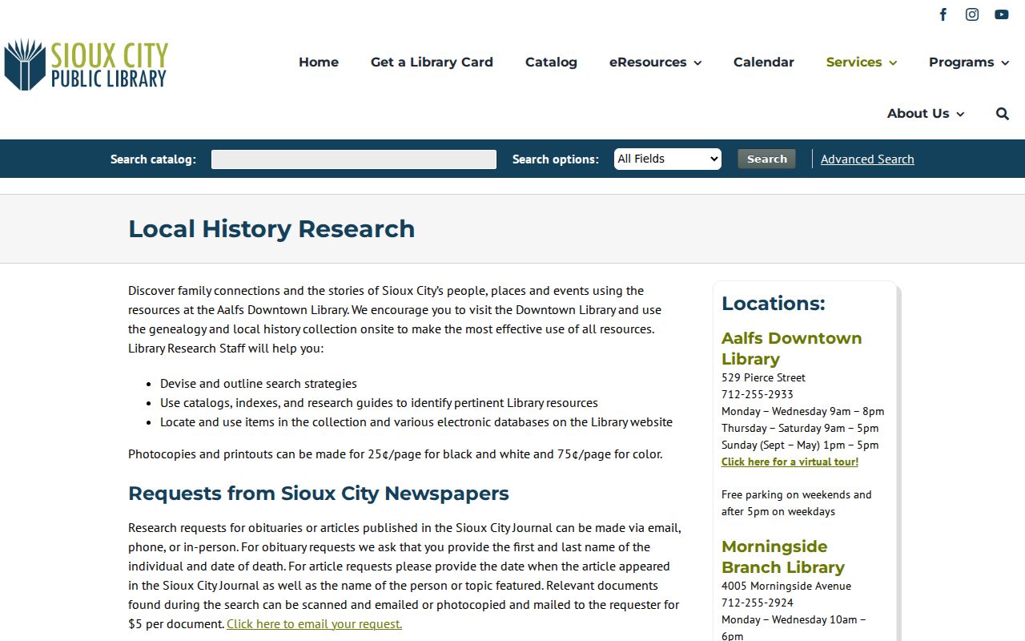This screenshot has height=641, width=1025.
Task: Click the 712-255-2924 phone number
Action: pos(758,603)
